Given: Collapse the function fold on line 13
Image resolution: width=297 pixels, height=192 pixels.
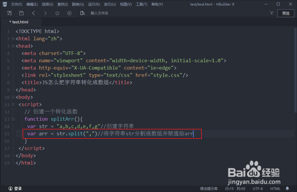Looking at the screenshot, I should tap(13, 119).
